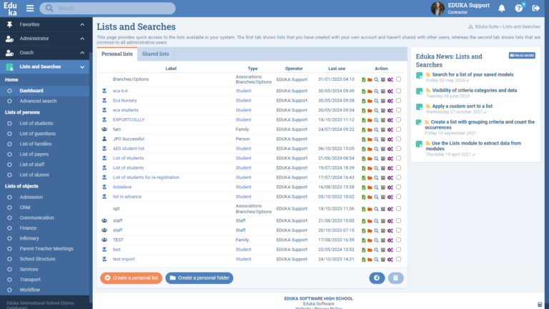Click magnifier icon for list in advance
549x309 pixels.
click(x=377, y=197)
